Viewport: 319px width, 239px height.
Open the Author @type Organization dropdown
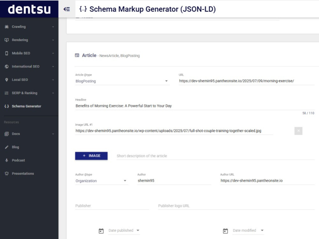click(101, 181)
